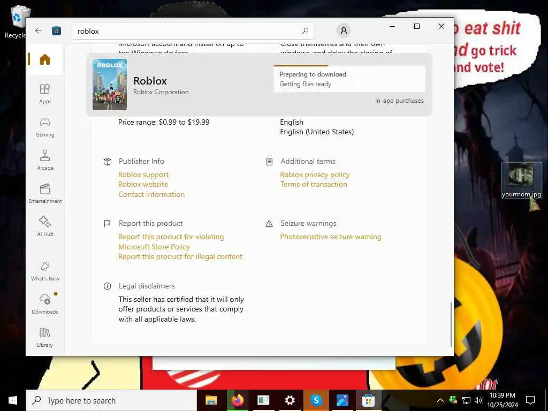Open the Library sidebar section

coord(45,338)
